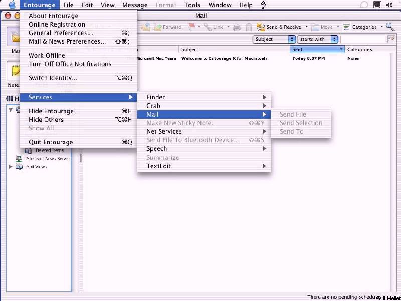Choose Online Registration
This screenshot has width=401, height=301.
(79, 24)
